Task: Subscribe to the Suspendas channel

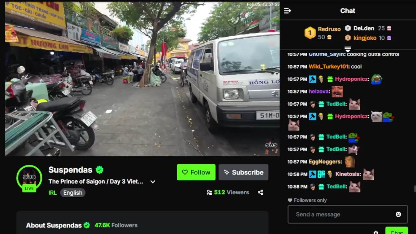Action: coord(243,172)
